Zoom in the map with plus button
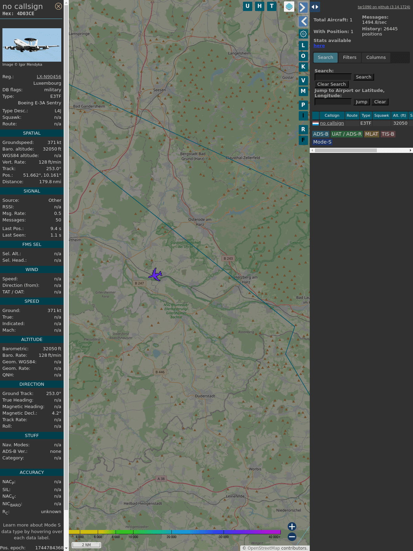Image resolution: width=413 pixels, height=551 pixels. [292, 527]
